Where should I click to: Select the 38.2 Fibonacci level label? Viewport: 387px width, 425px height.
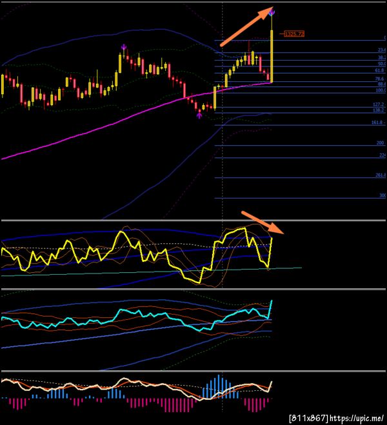tap(382, 58)
